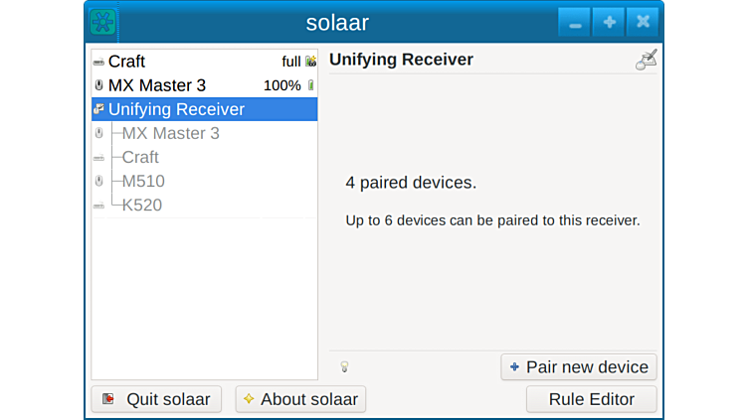
Task: Click the Unifying Receiver USB icon
Action: pyautogui.click(x=98, y=109)
